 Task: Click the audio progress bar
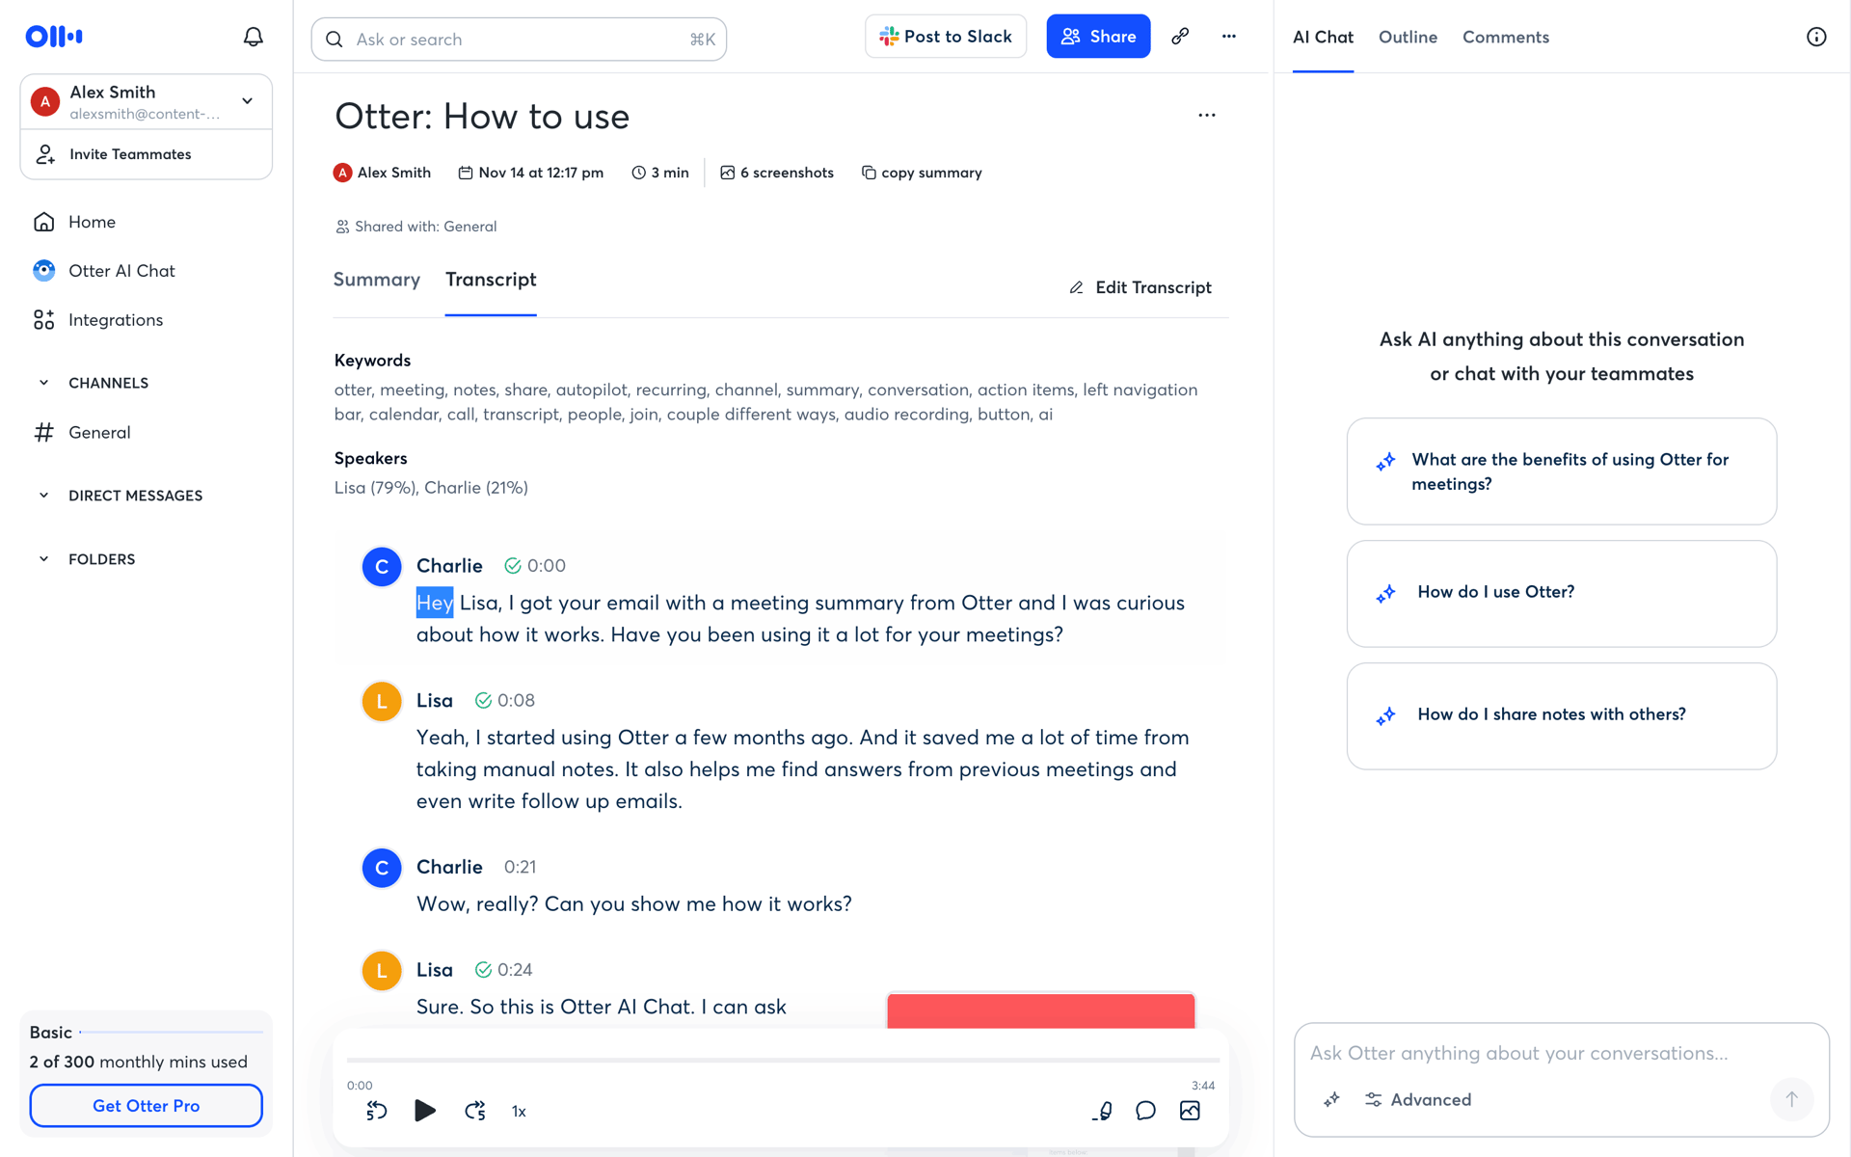click(x=783, y=1061)
